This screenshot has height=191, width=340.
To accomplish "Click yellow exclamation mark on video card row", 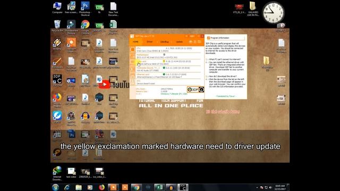I will [x=164, y=62].
